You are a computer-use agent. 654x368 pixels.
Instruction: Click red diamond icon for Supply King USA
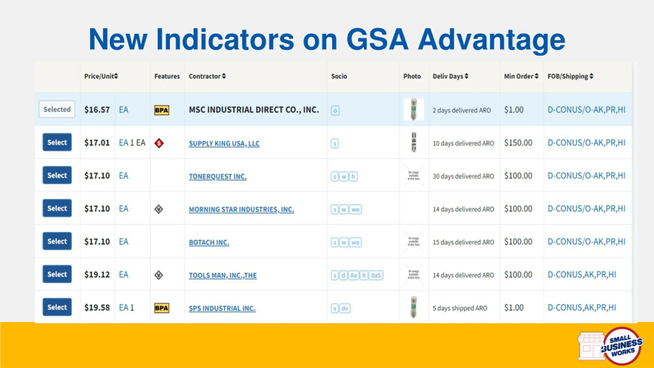[159, 143]
